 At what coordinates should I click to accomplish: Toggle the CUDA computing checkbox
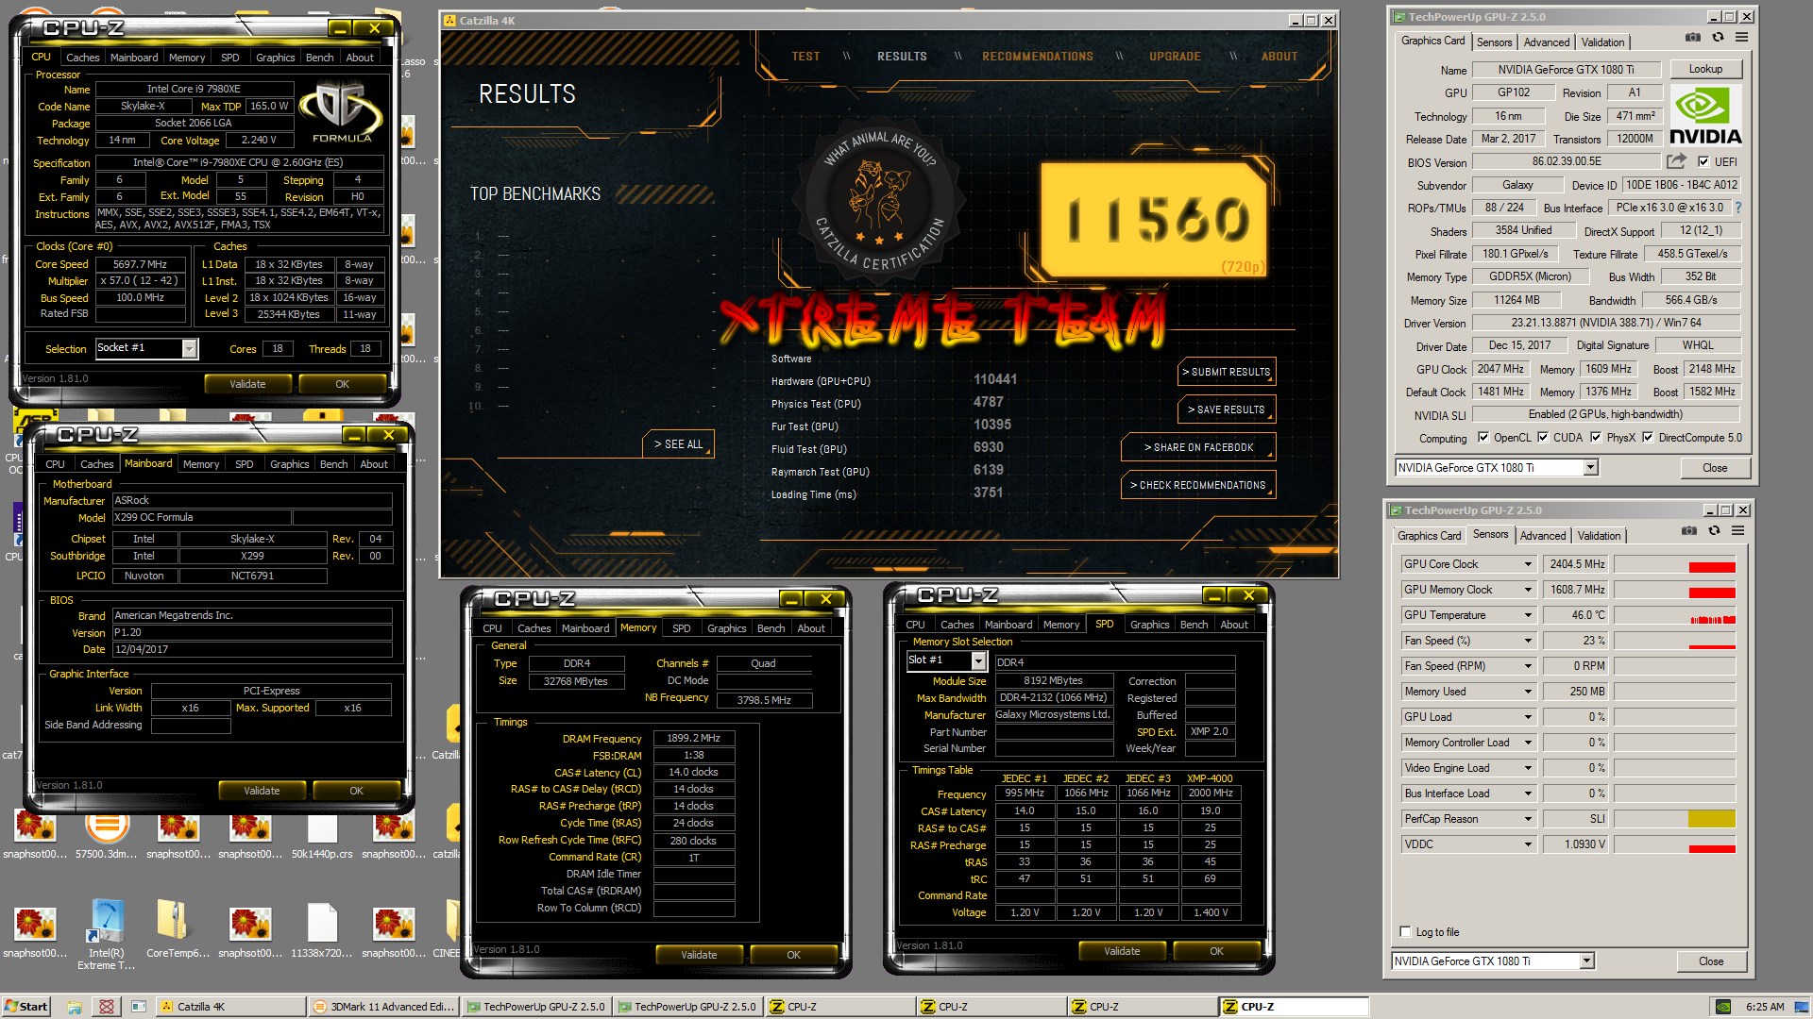(1543, 438)
